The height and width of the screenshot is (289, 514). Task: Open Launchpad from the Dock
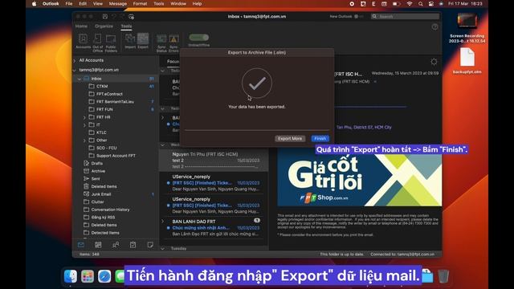(88, 276)
